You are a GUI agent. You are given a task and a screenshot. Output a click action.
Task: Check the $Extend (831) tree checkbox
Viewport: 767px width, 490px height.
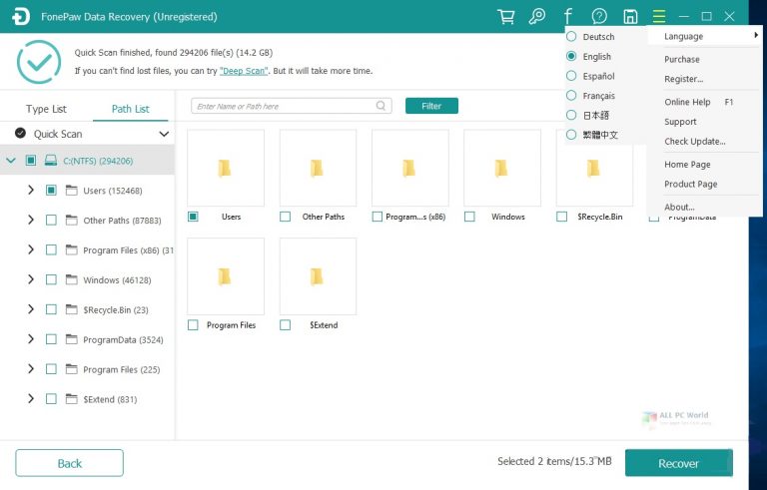(51, 399)
